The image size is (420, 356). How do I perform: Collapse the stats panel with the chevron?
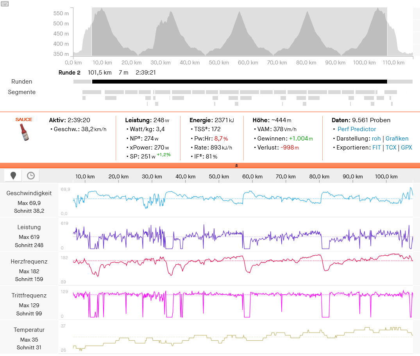236,166
